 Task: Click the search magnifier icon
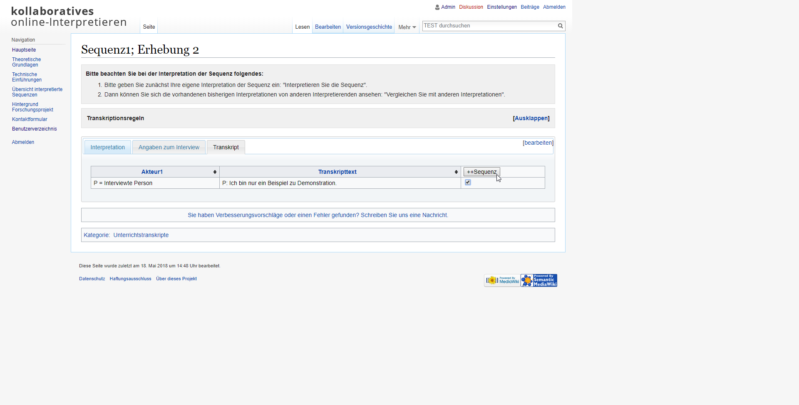560,26
